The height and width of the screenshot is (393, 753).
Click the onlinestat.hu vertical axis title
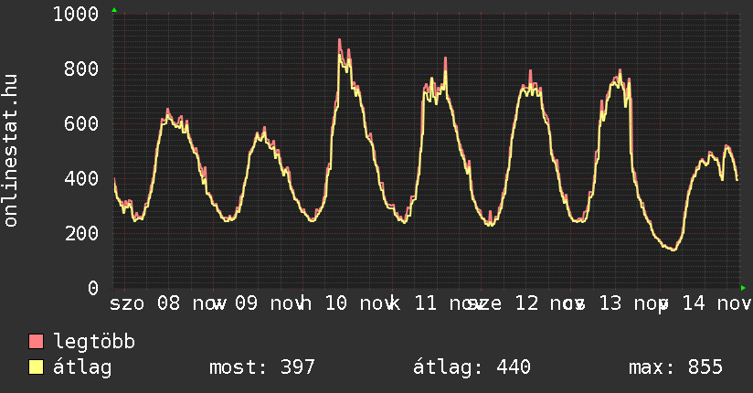coord(12,151)
